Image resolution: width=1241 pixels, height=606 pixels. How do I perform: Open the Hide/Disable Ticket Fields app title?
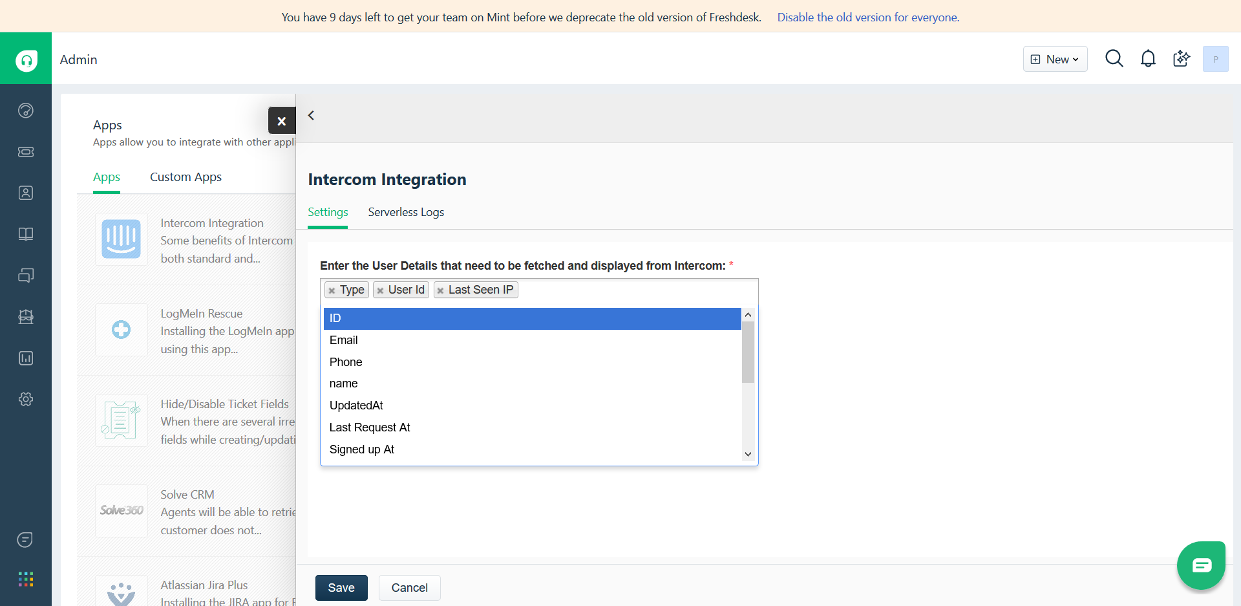225,404
